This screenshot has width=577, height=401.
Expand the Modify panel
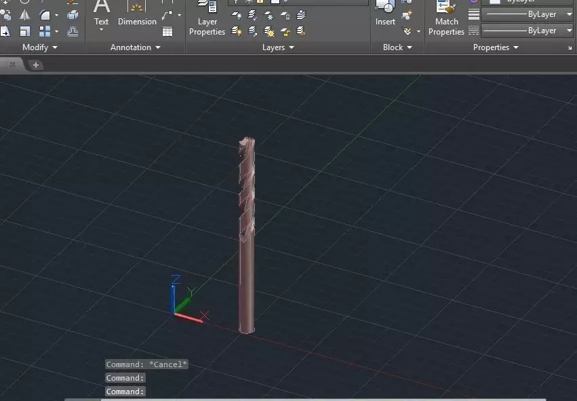(54, 47)
